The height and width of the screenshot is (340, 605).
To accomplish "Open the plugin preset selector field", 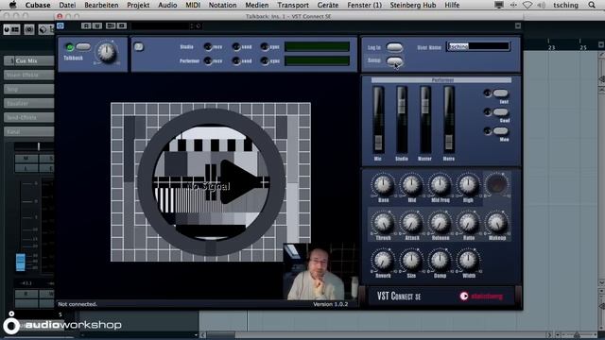I will (162, 25).
